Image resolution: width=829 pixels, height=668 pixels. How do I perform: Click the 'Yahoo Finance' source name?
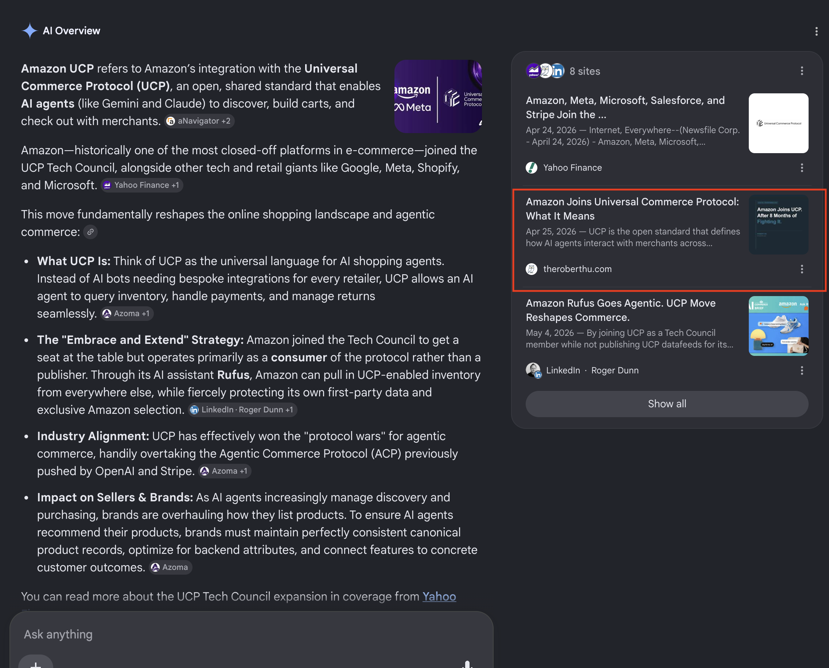[x=572, y=168]
